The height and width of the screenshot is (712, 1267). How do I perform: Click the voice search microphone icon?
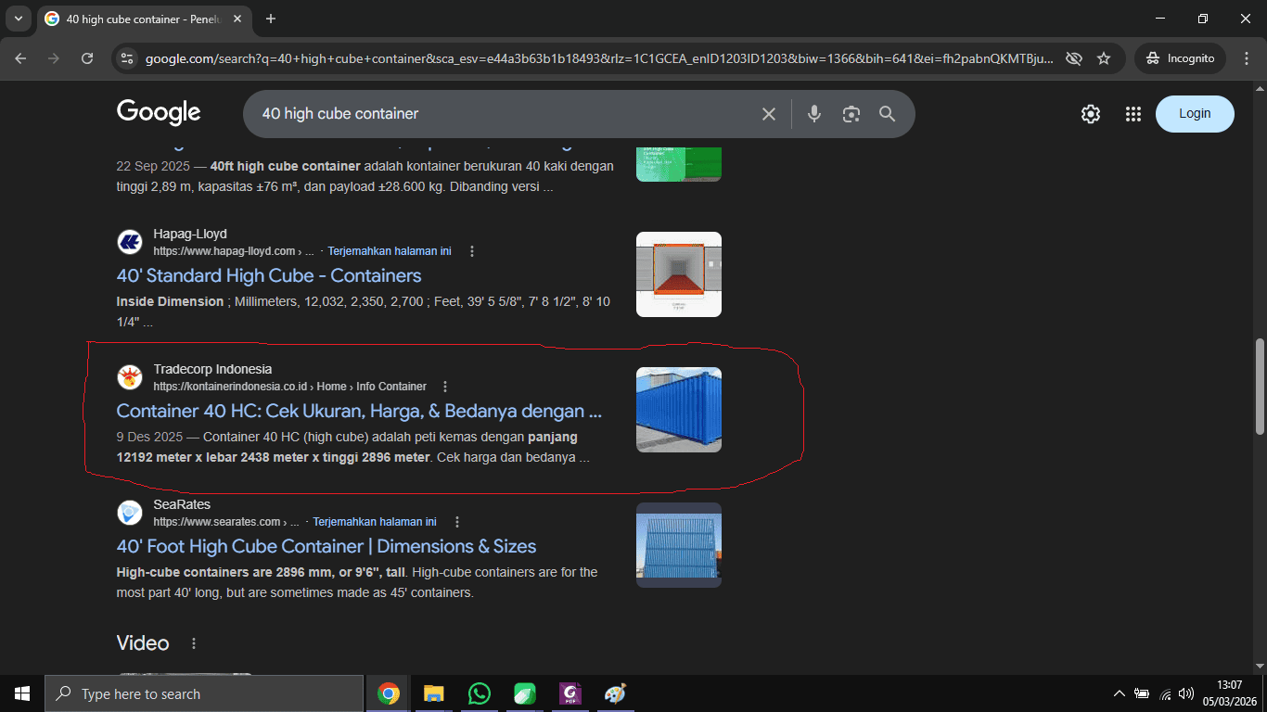814,114
